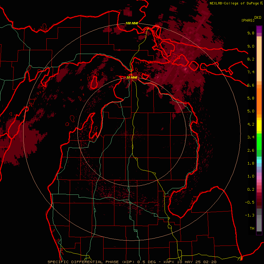Click the 1.8 value on color scale

(x=251, y=163)
